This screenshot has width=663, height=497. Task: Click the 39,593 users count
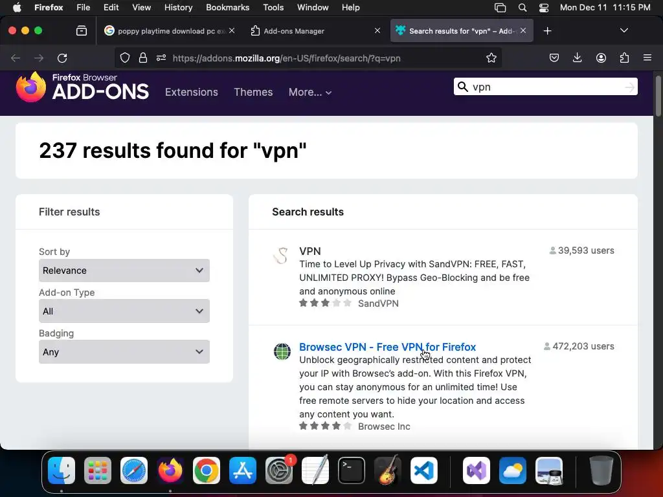click(582, 250)
